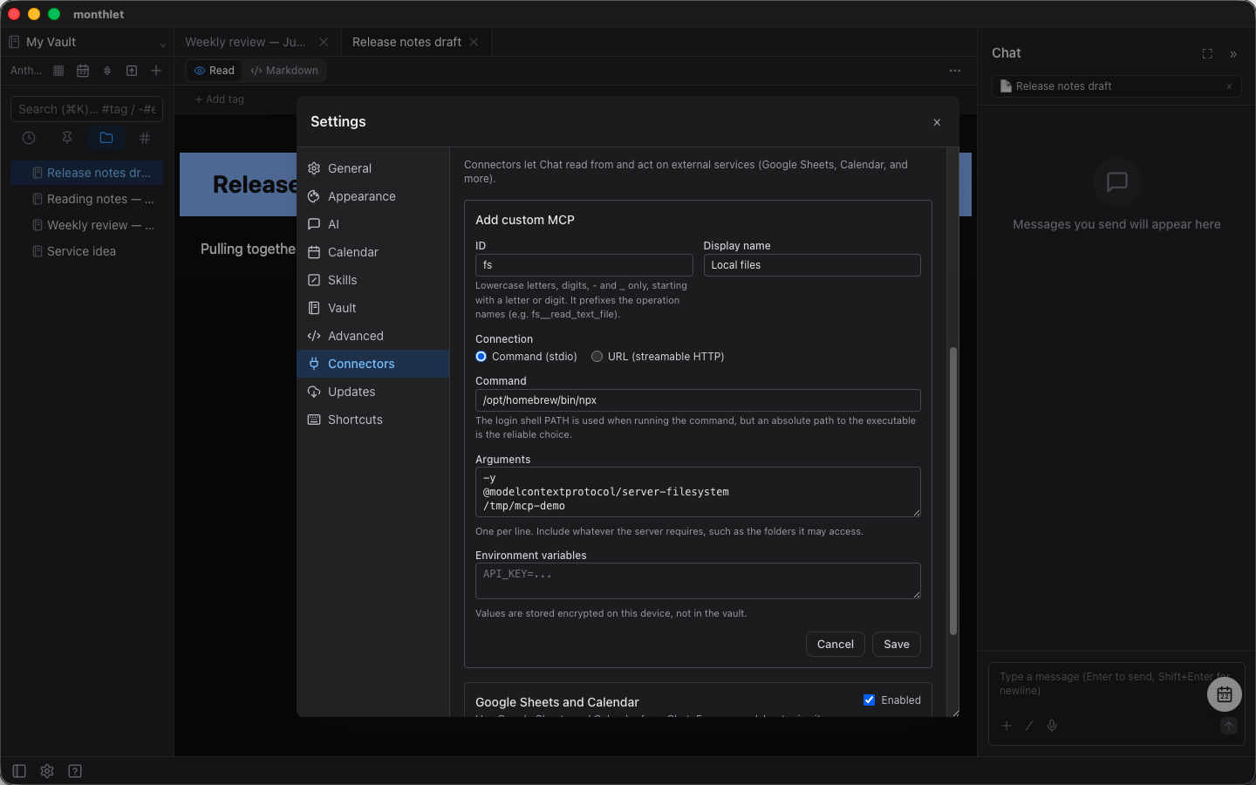This screenshot has height=785, width=1256.
Task: Select the folder view filter
Action: (106, 138)
